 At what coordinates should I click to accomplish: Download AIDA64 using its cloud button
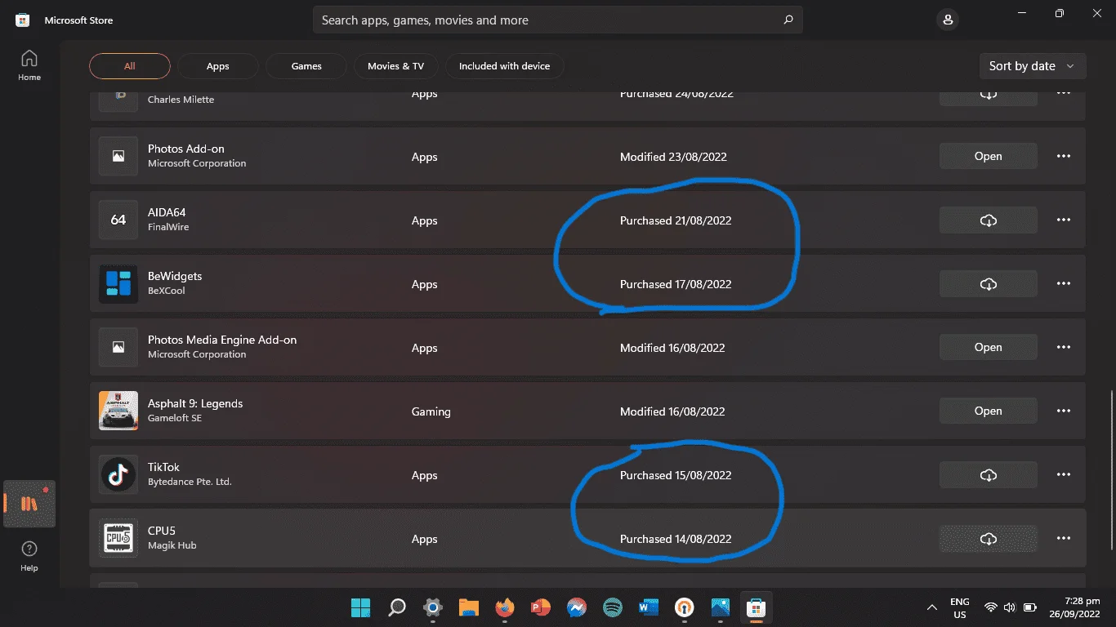click(989, 220)
